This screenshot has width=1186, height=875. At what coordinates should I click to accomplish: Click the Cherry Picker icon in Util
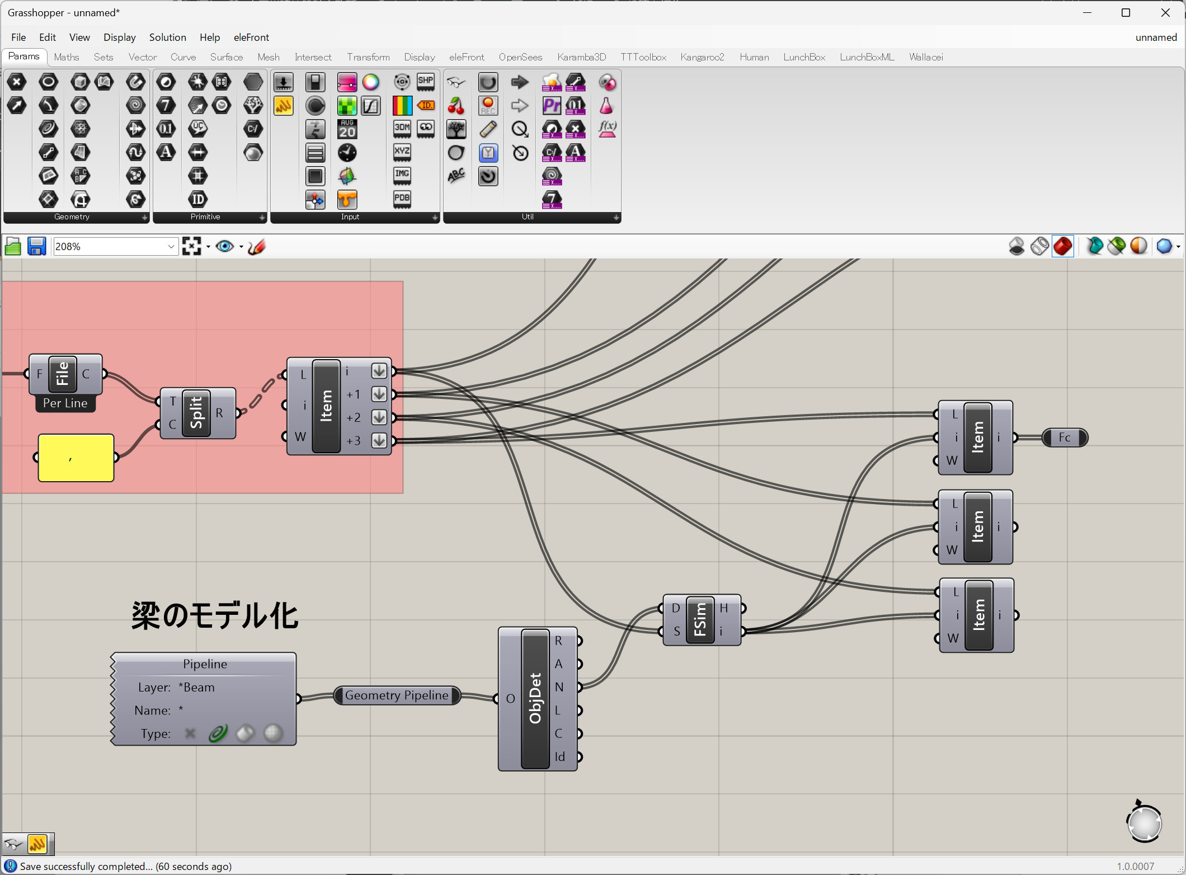(456, 106)
